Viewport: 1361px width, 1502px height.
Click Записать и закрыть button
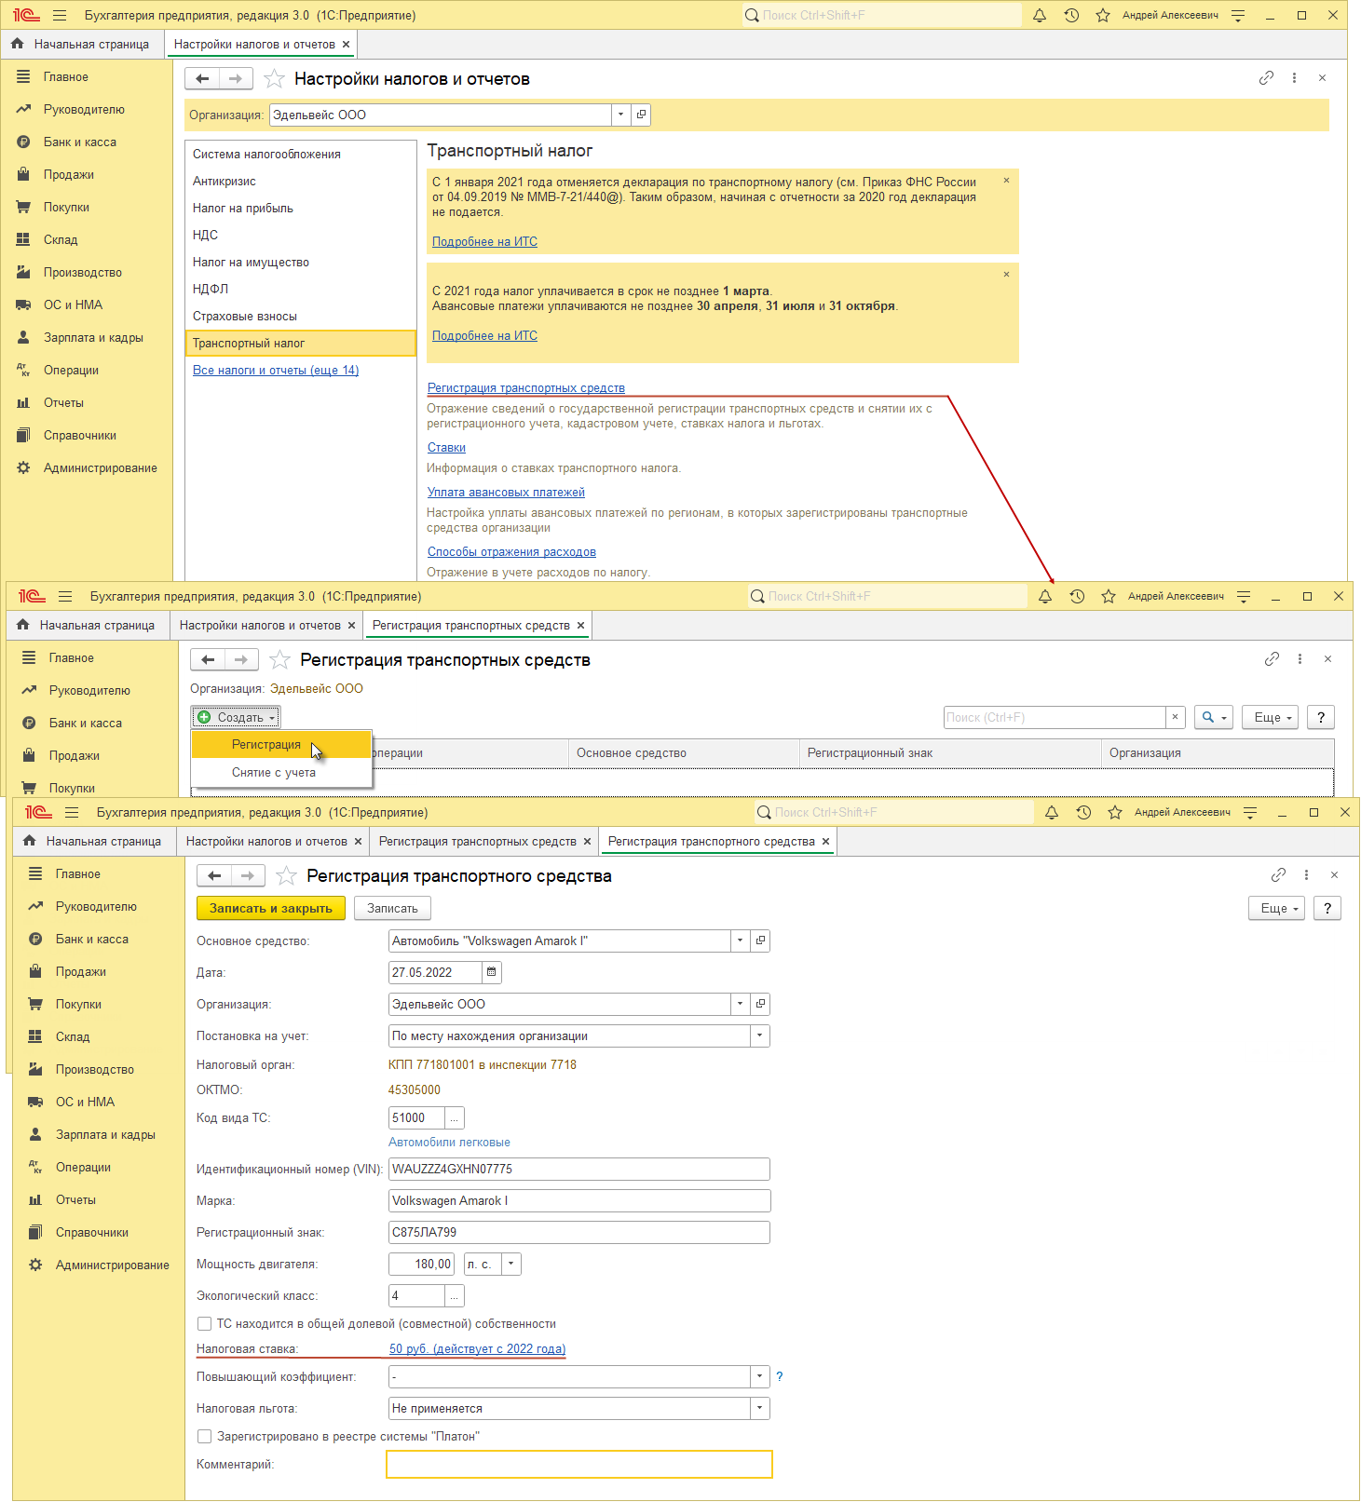[x=271, y=908]
